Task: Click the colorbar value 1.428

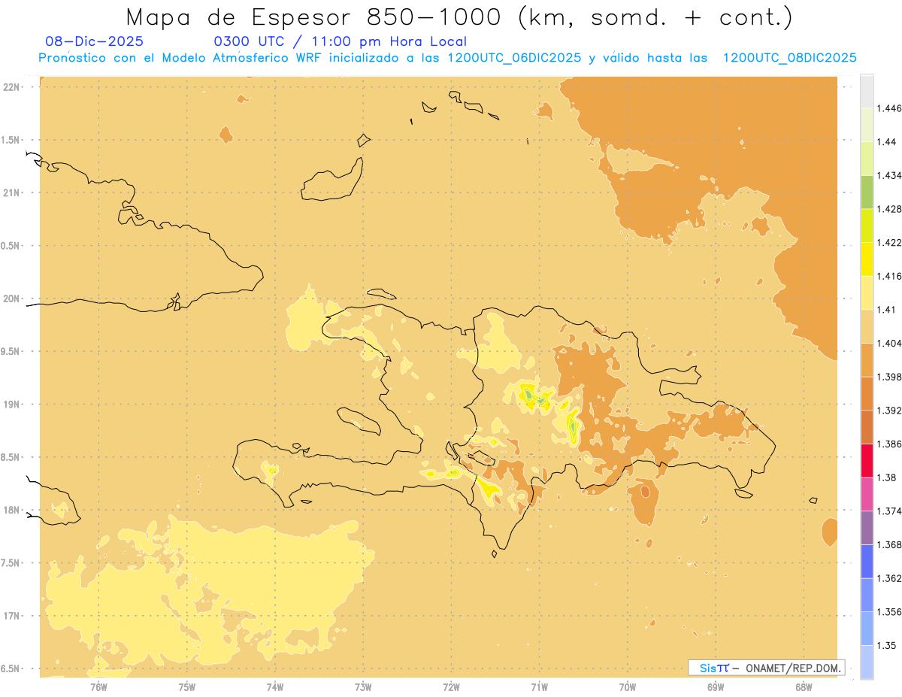Action: 889,209
